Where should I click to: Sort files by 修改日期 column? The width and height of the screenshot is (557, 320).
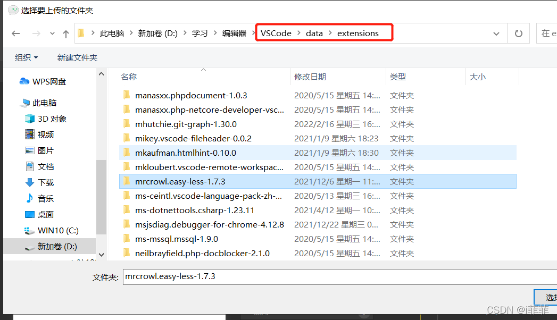click(310, 76)
